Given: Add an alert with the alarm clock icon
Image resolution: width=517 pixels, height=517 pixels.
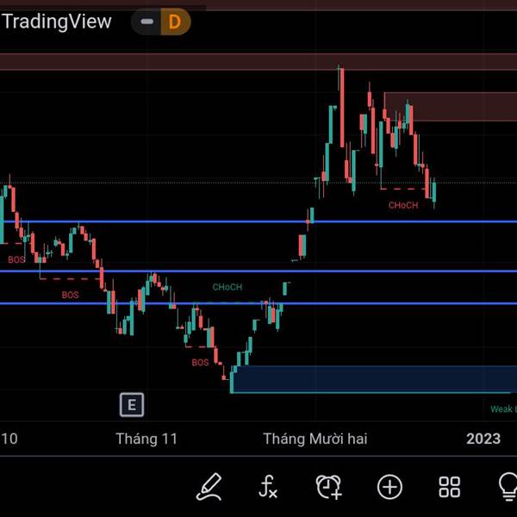Looking at the screenshot, I should pos(329,487).
